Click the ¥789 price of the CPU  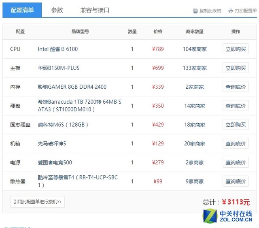click(158, 49)
